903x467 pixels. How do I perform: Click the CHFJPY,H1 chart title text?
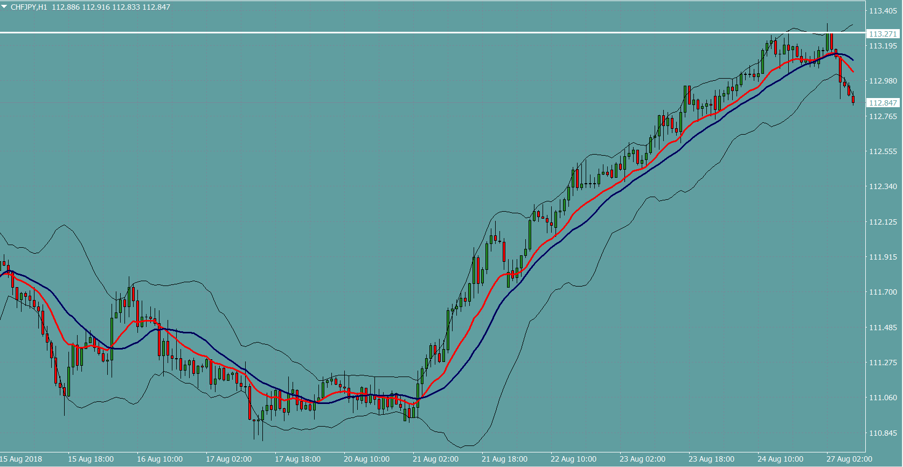(x=29, y=7)
